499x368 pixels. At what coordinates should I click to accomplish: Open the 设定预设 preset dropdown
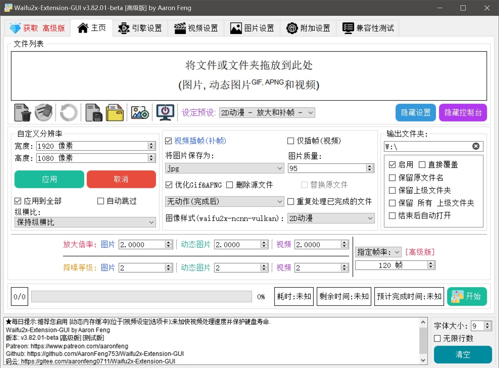[267, 112]
